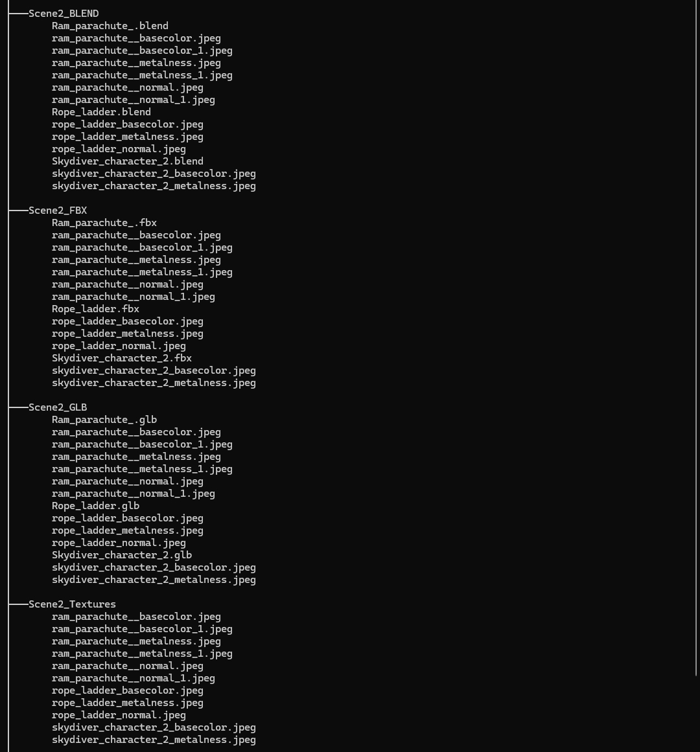Click the Scene2_BLEND folder name

coord(64,14)
